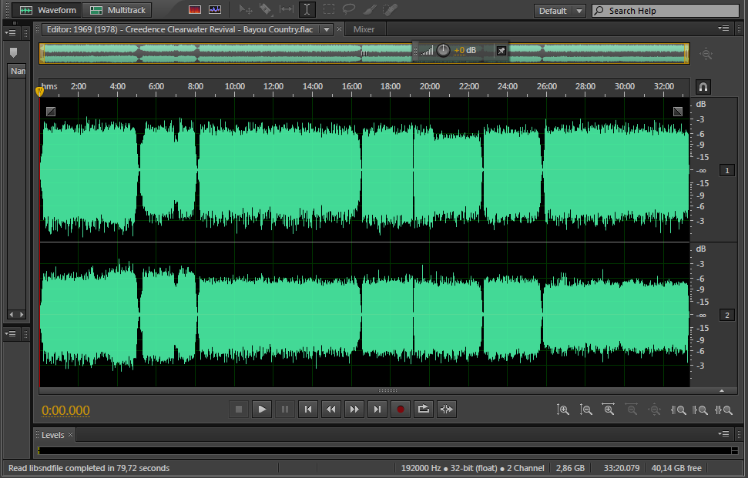Adjust the HUD amplitude volume knob
Viewport: 748px width, 478px height.
click(443, 50)
